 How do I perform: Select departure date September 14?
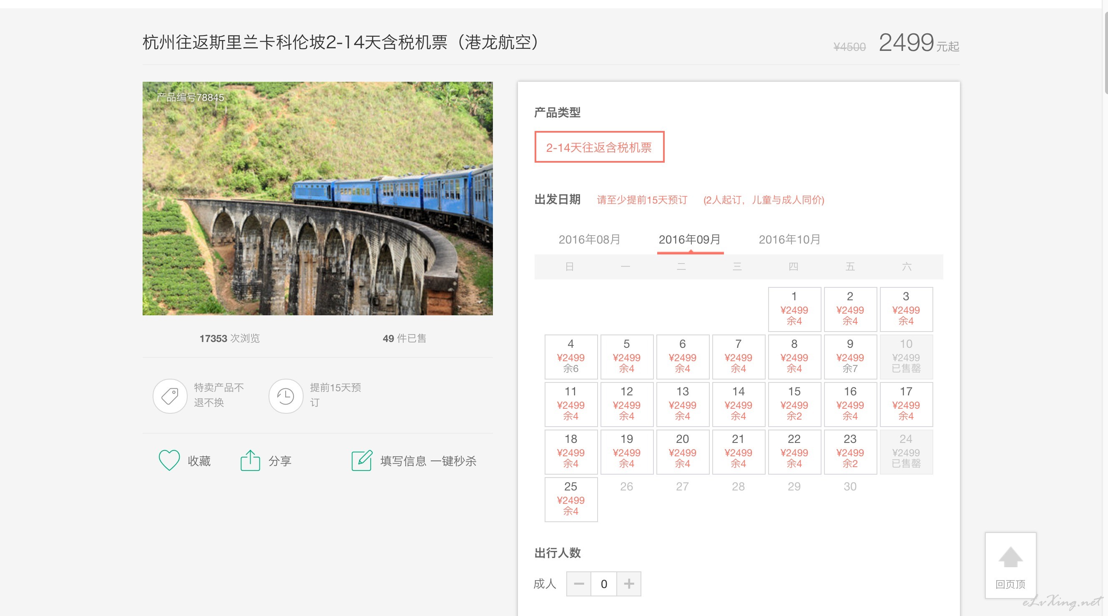click(739, 405)
